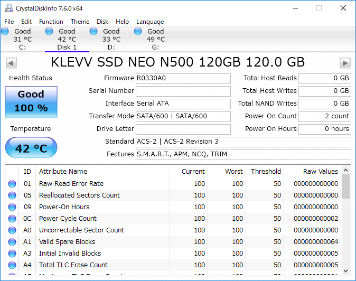The image size is (356, 281).
Task: Click the Power On Hours value box
Action: click(325, 129)
